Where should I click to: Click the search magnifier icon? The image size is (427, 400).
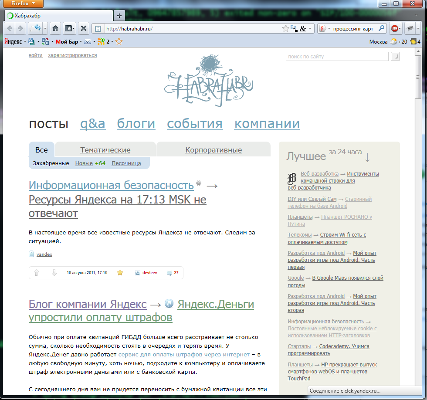(x=382, y=28)
